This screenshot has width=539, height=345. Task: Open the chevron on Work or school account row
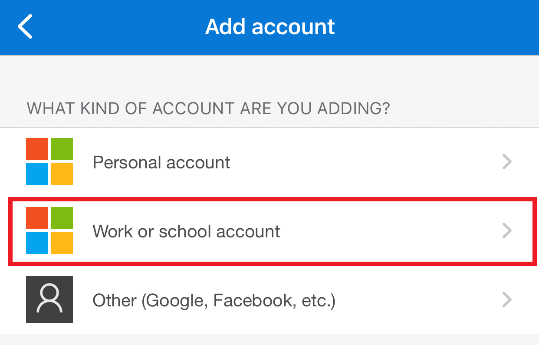(507, 231)
